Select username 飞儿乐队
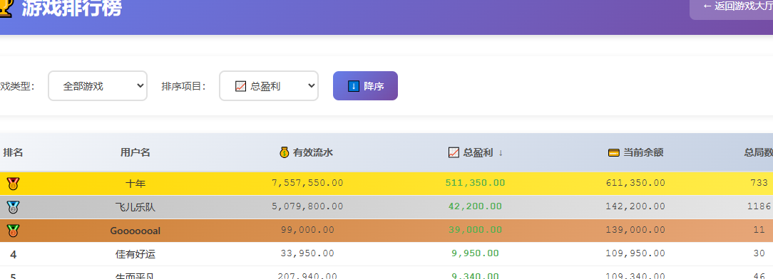This screenshot has width=773, height=279. click(135, 207)
